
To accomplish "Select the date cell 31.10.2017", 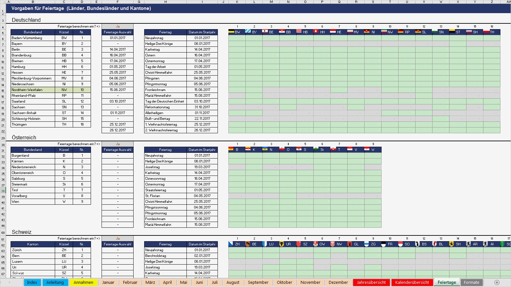I will (x=202, y=107).
